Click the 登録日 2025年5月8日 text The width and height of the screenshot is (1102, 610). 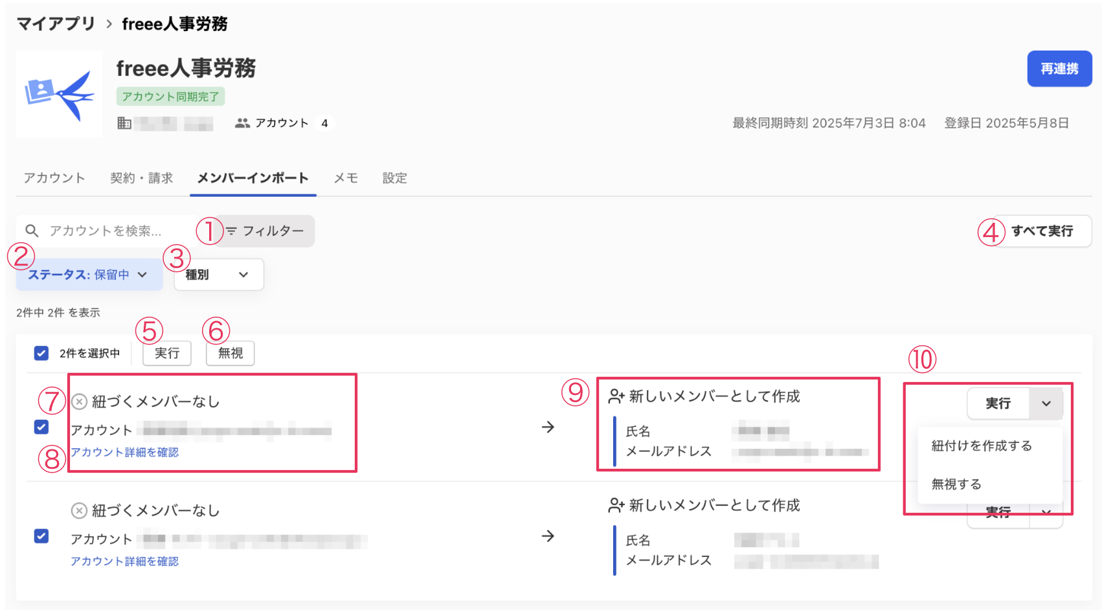pos(1006,123)
